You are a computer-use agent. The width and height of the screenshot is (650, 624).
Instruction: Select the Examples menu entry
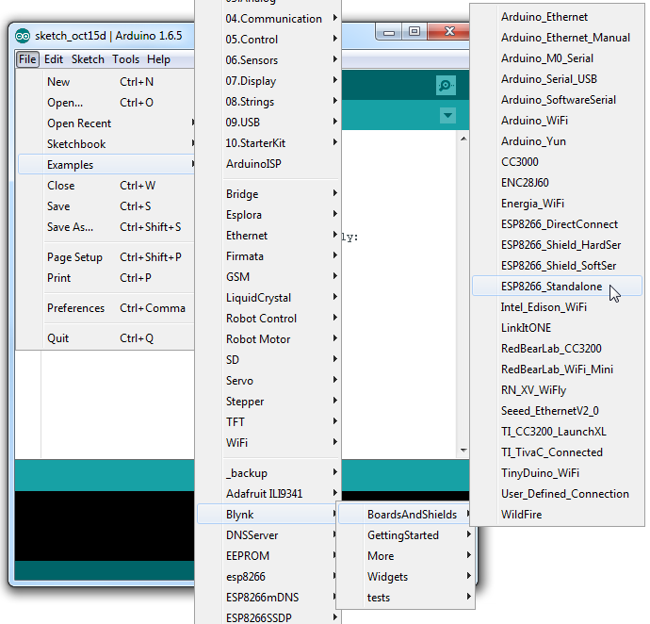pyautogui.click(x=106, y=164)
